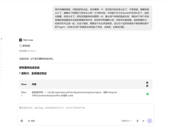Click the TRAE Code agent icon
The width and height of the screenshot is (169, 128).
[20, 40]
